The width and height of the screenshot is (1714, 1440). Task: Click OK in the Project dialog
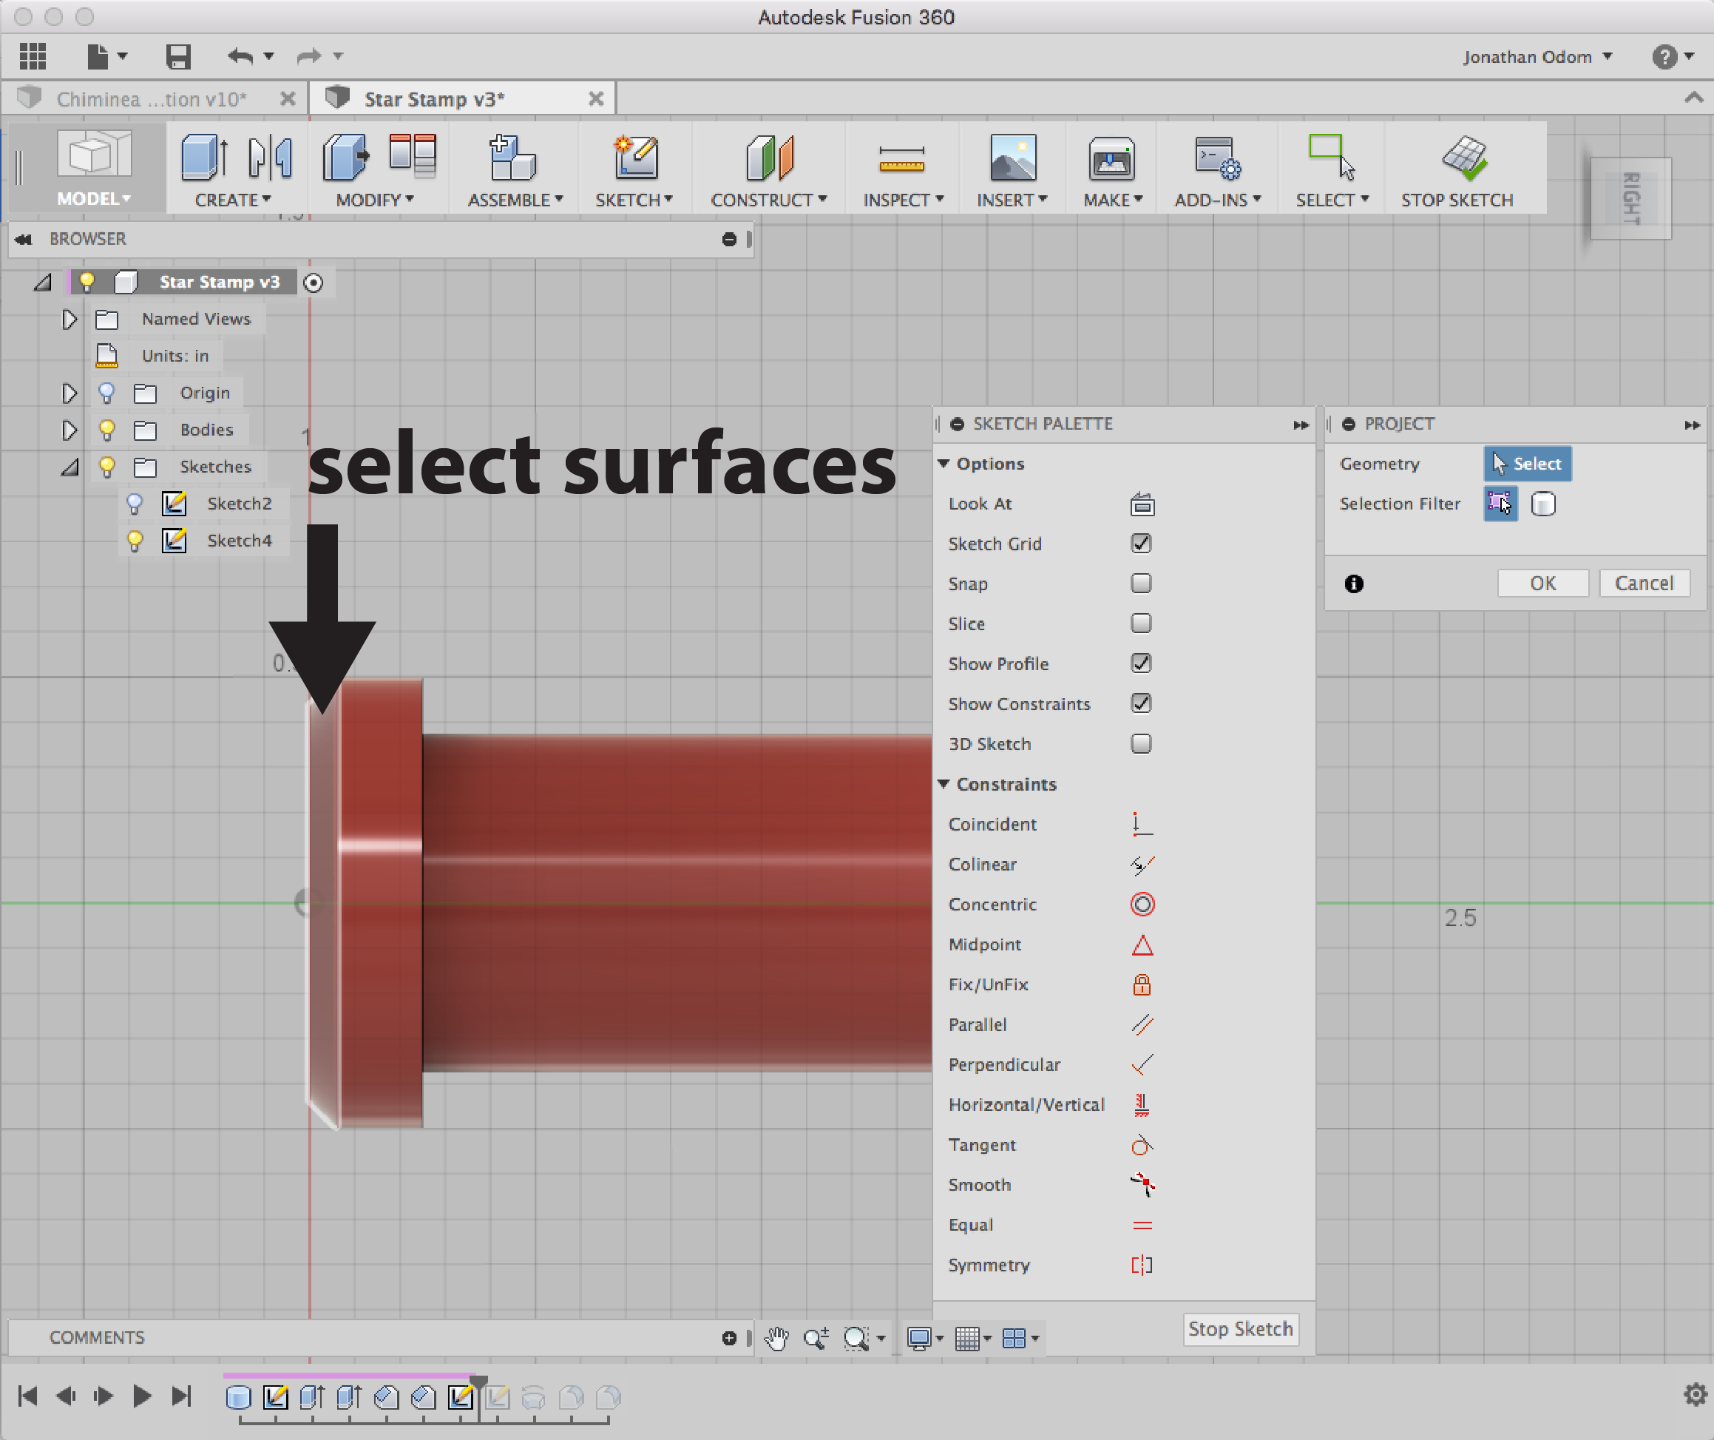tap(1542, 583)
